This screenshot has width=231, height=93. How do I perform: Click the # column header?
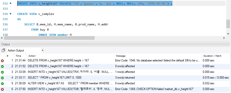[8, 56]
